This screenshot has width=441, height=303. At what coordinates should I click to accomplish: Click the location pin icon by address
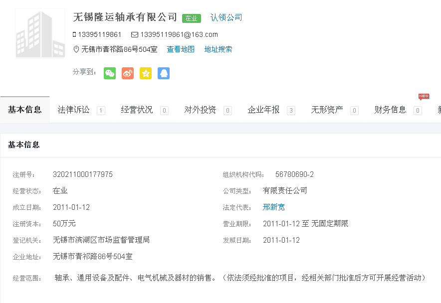coord(76,49)
